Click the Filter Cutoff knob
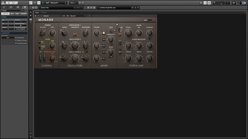 [x=128, y=33]
